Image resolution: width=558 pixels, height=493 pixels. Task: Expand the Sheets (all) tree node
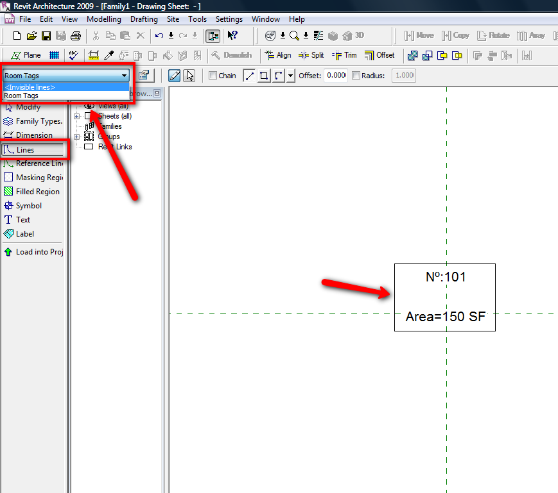(x=76, y=116)
